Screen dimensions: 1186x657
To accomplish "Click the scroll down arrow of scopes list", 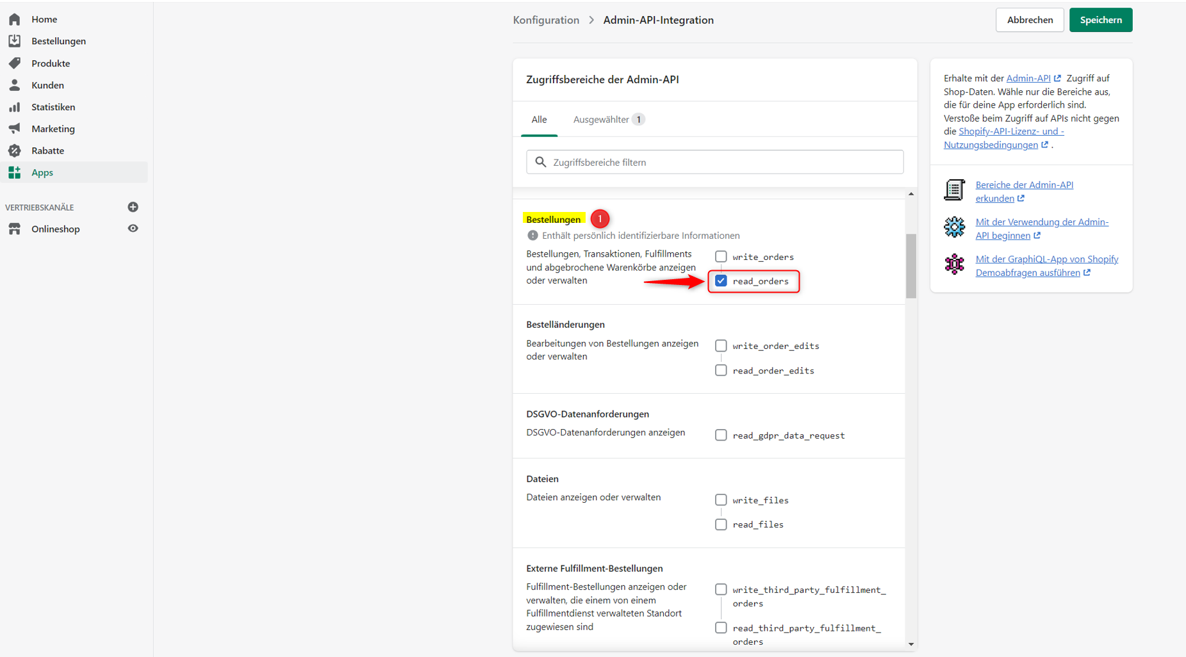I will point(911,644).
